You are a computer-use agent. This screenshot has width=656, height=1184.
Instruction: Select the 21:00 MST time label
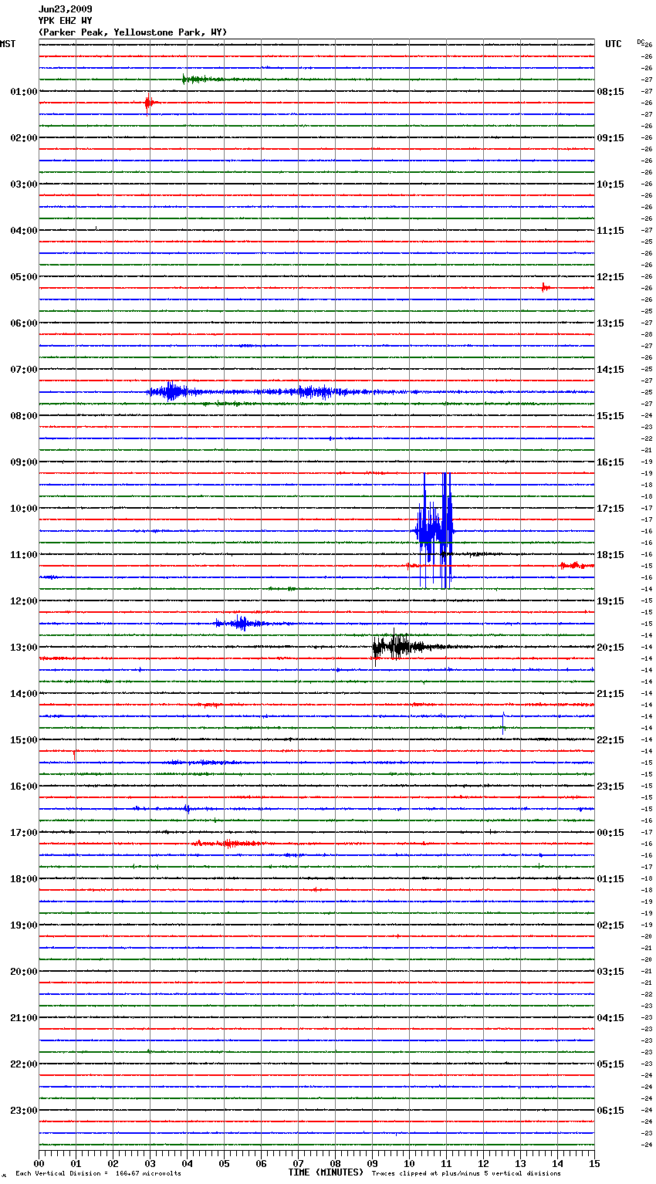pos(24,1017)
